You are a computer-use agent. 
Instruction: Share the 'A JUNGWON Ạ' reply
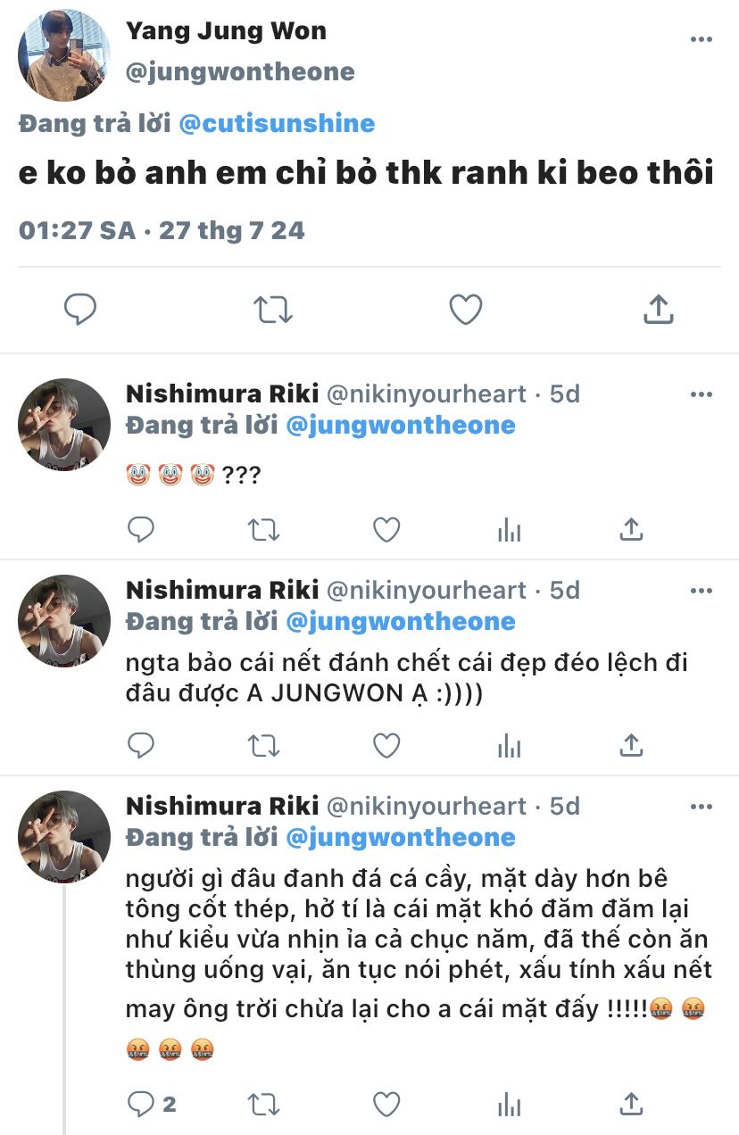tap(631, 745)
